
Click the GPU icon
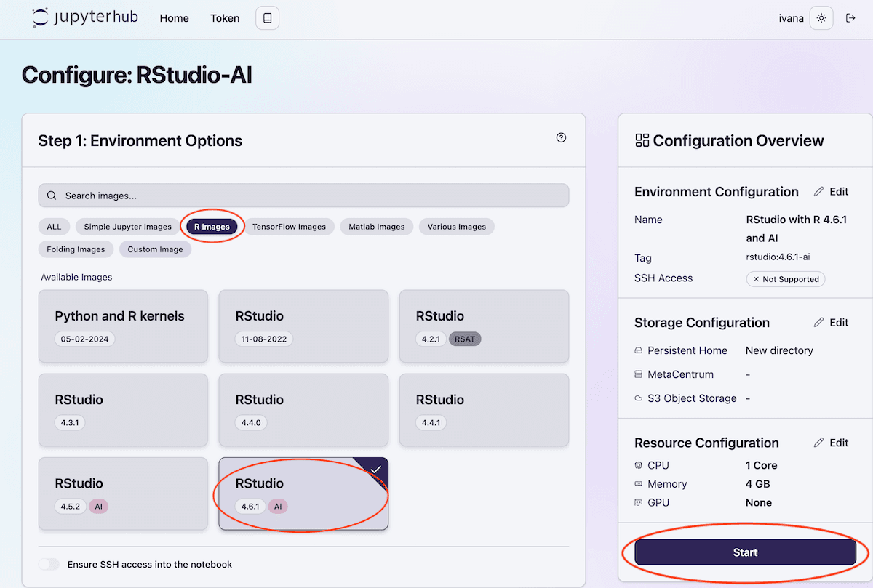click(639, 502)
